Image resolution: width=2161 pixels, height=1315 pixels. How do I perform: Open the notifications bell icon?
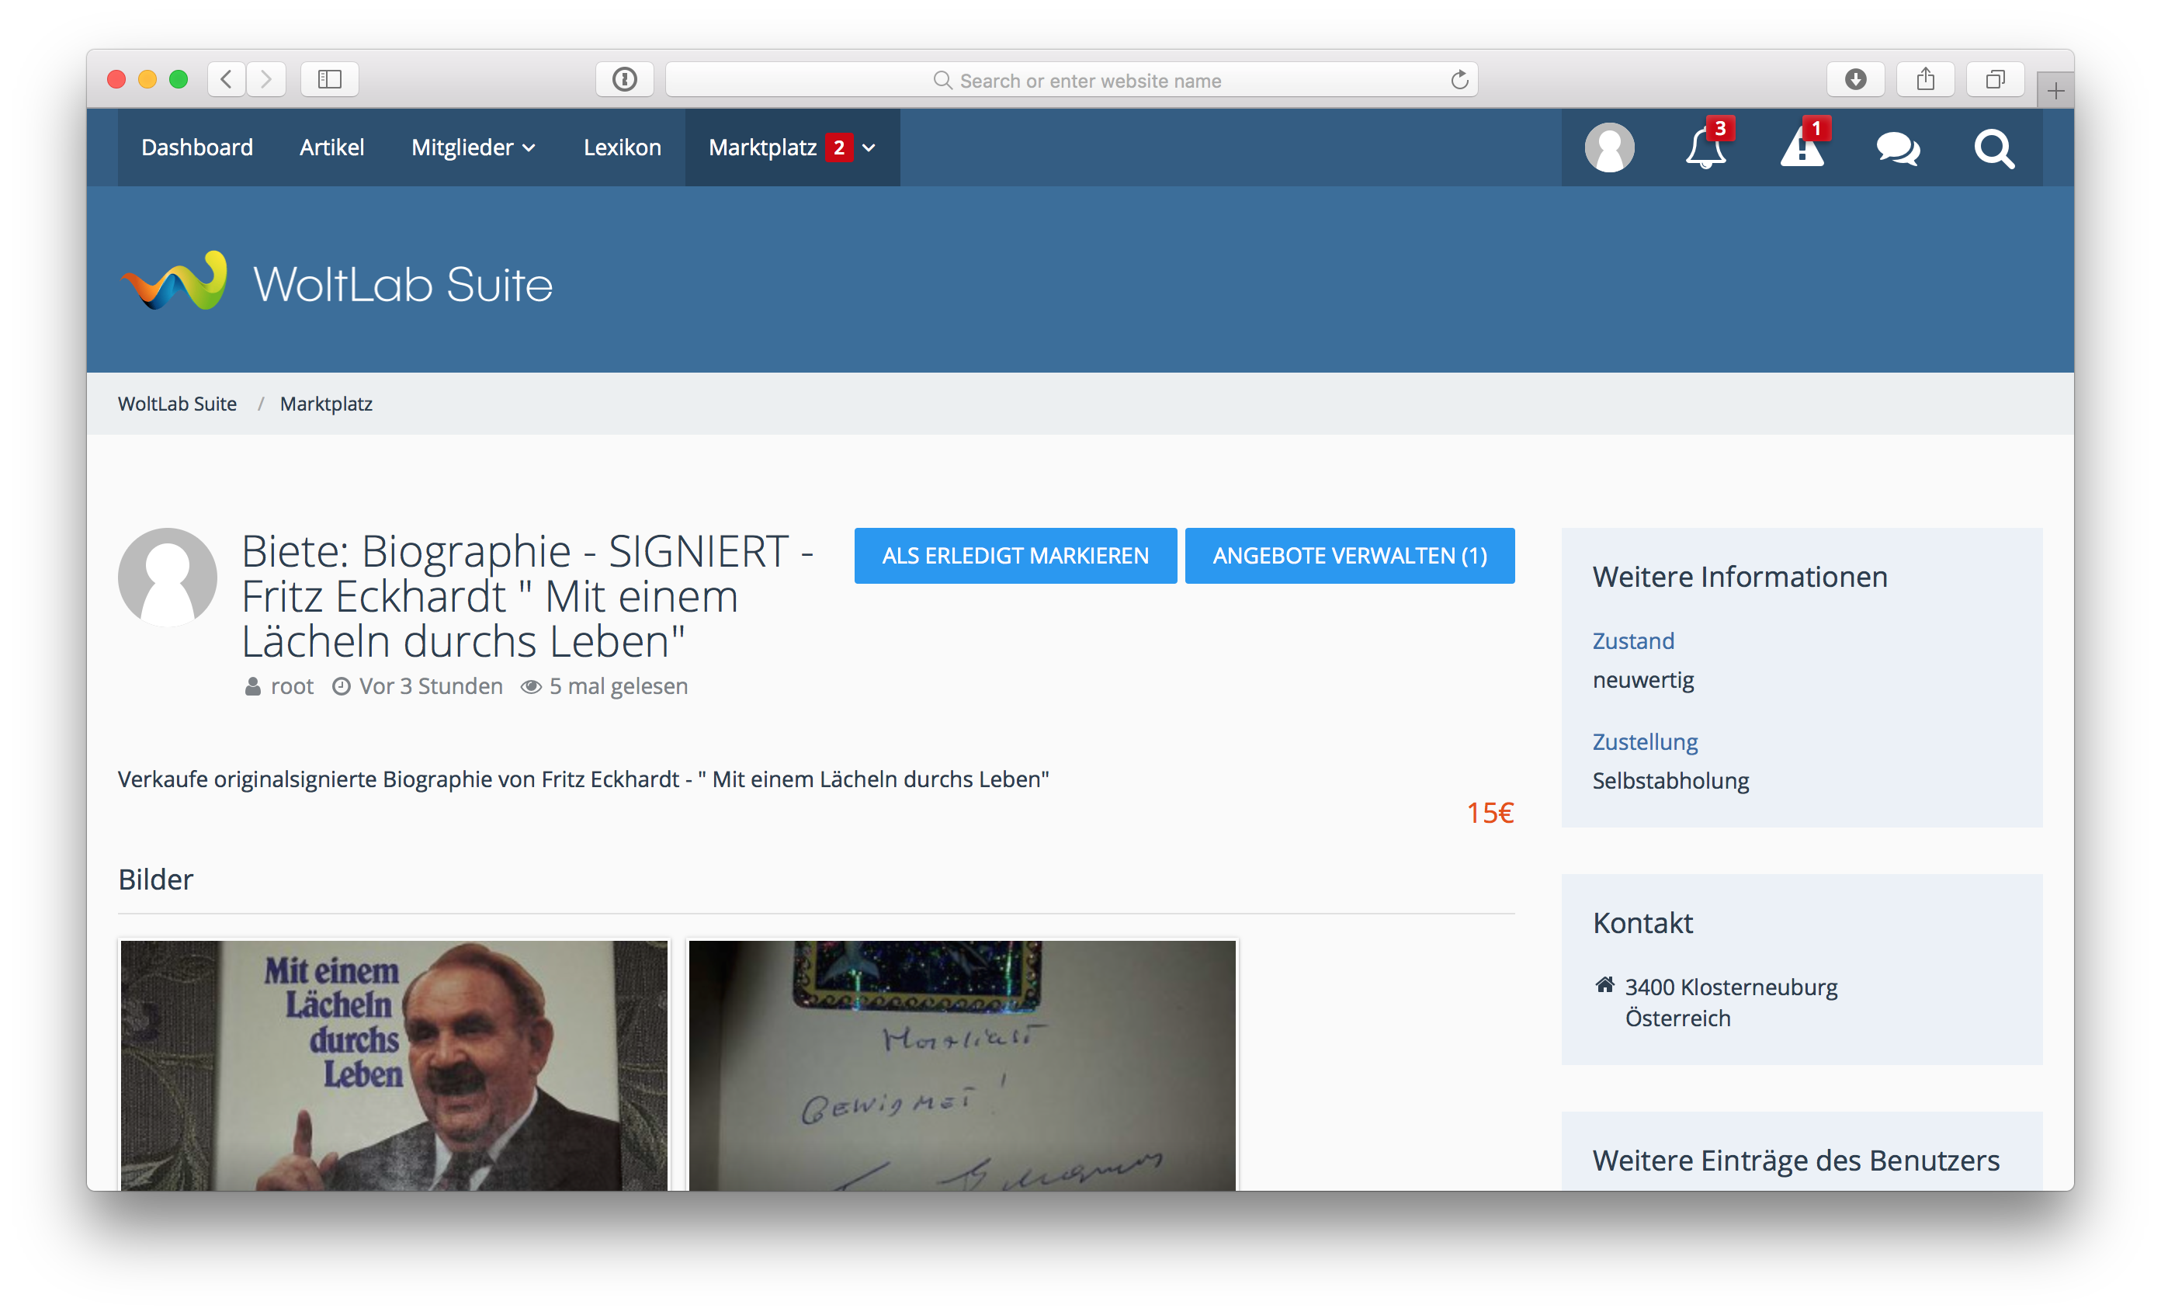(x=1705, y=148)
